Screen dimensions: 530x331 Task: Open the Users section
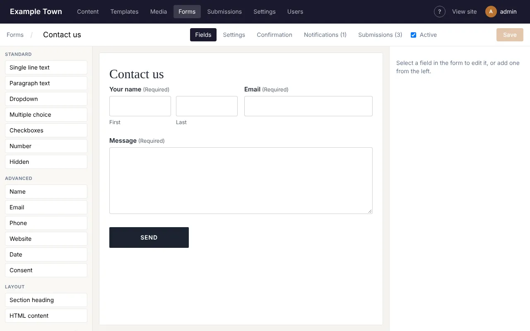tap(295, 12)
